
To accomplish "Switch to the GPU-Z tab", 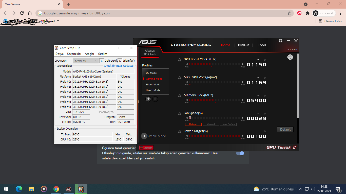I will pyautogui.click(x=244, y=45).
